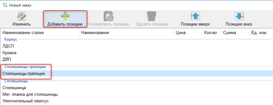This screenshot has width=273, height=105.
Task: Click the Скопировать позицию clipboard icon
Action: point(108,17)
